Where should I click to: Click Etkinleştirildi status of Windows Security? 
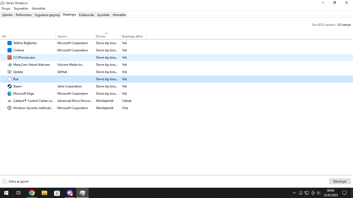105,108
